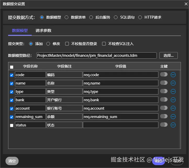Click the 银行账号 remark input
Screen dimensions: 189x168
pos(64,108)
